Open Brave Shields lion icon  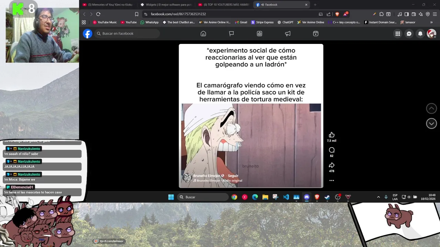click(x=337, y=14)
